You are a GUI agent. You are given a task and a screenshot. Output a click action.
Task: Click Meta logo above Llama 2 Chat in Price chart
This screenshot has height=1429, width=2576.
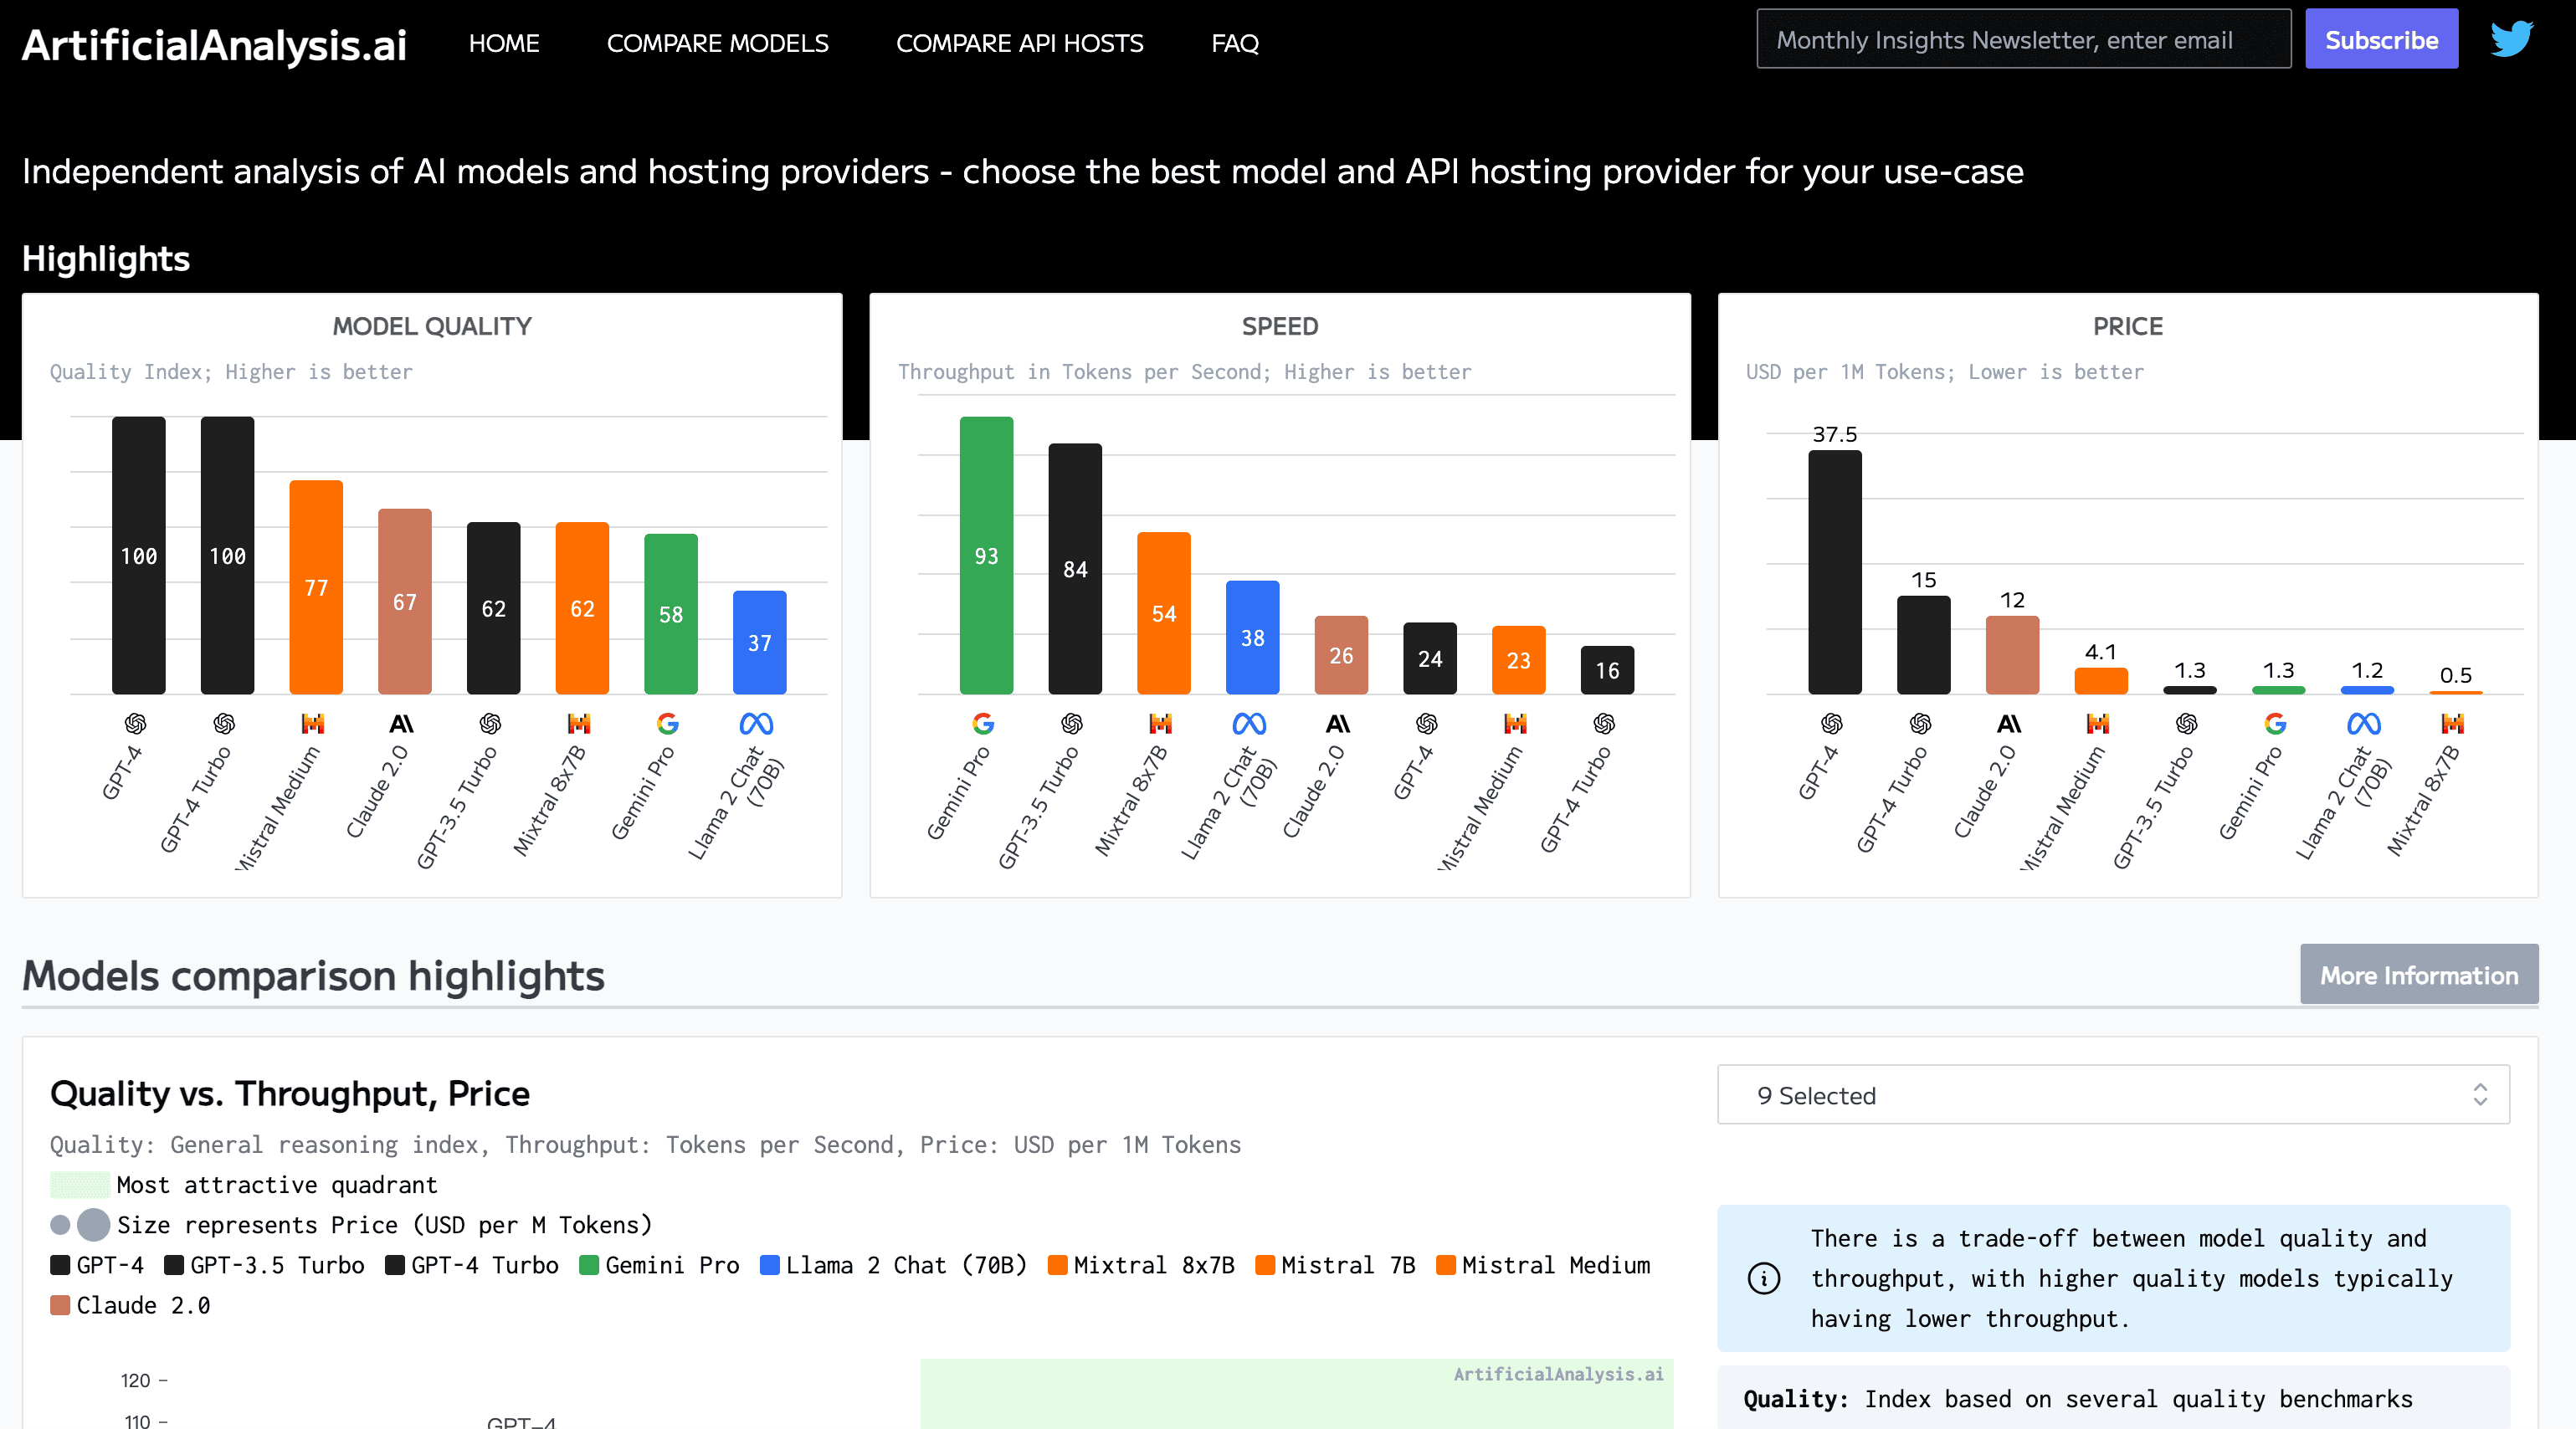[x=2364, y=723]
